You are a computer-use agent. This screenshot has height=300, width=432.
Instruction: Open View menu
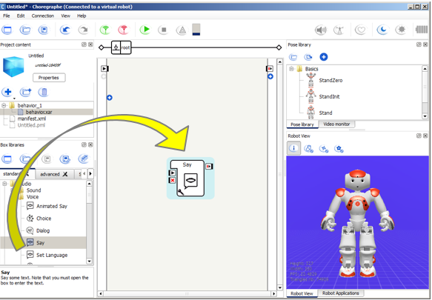click(65, 16)
